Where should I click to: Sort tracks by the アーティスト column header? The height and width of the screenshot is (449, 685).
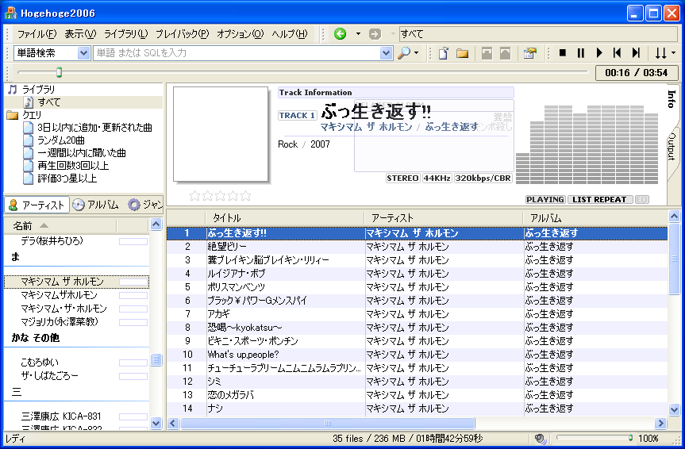pyautogui.click(x=444, y=218)
